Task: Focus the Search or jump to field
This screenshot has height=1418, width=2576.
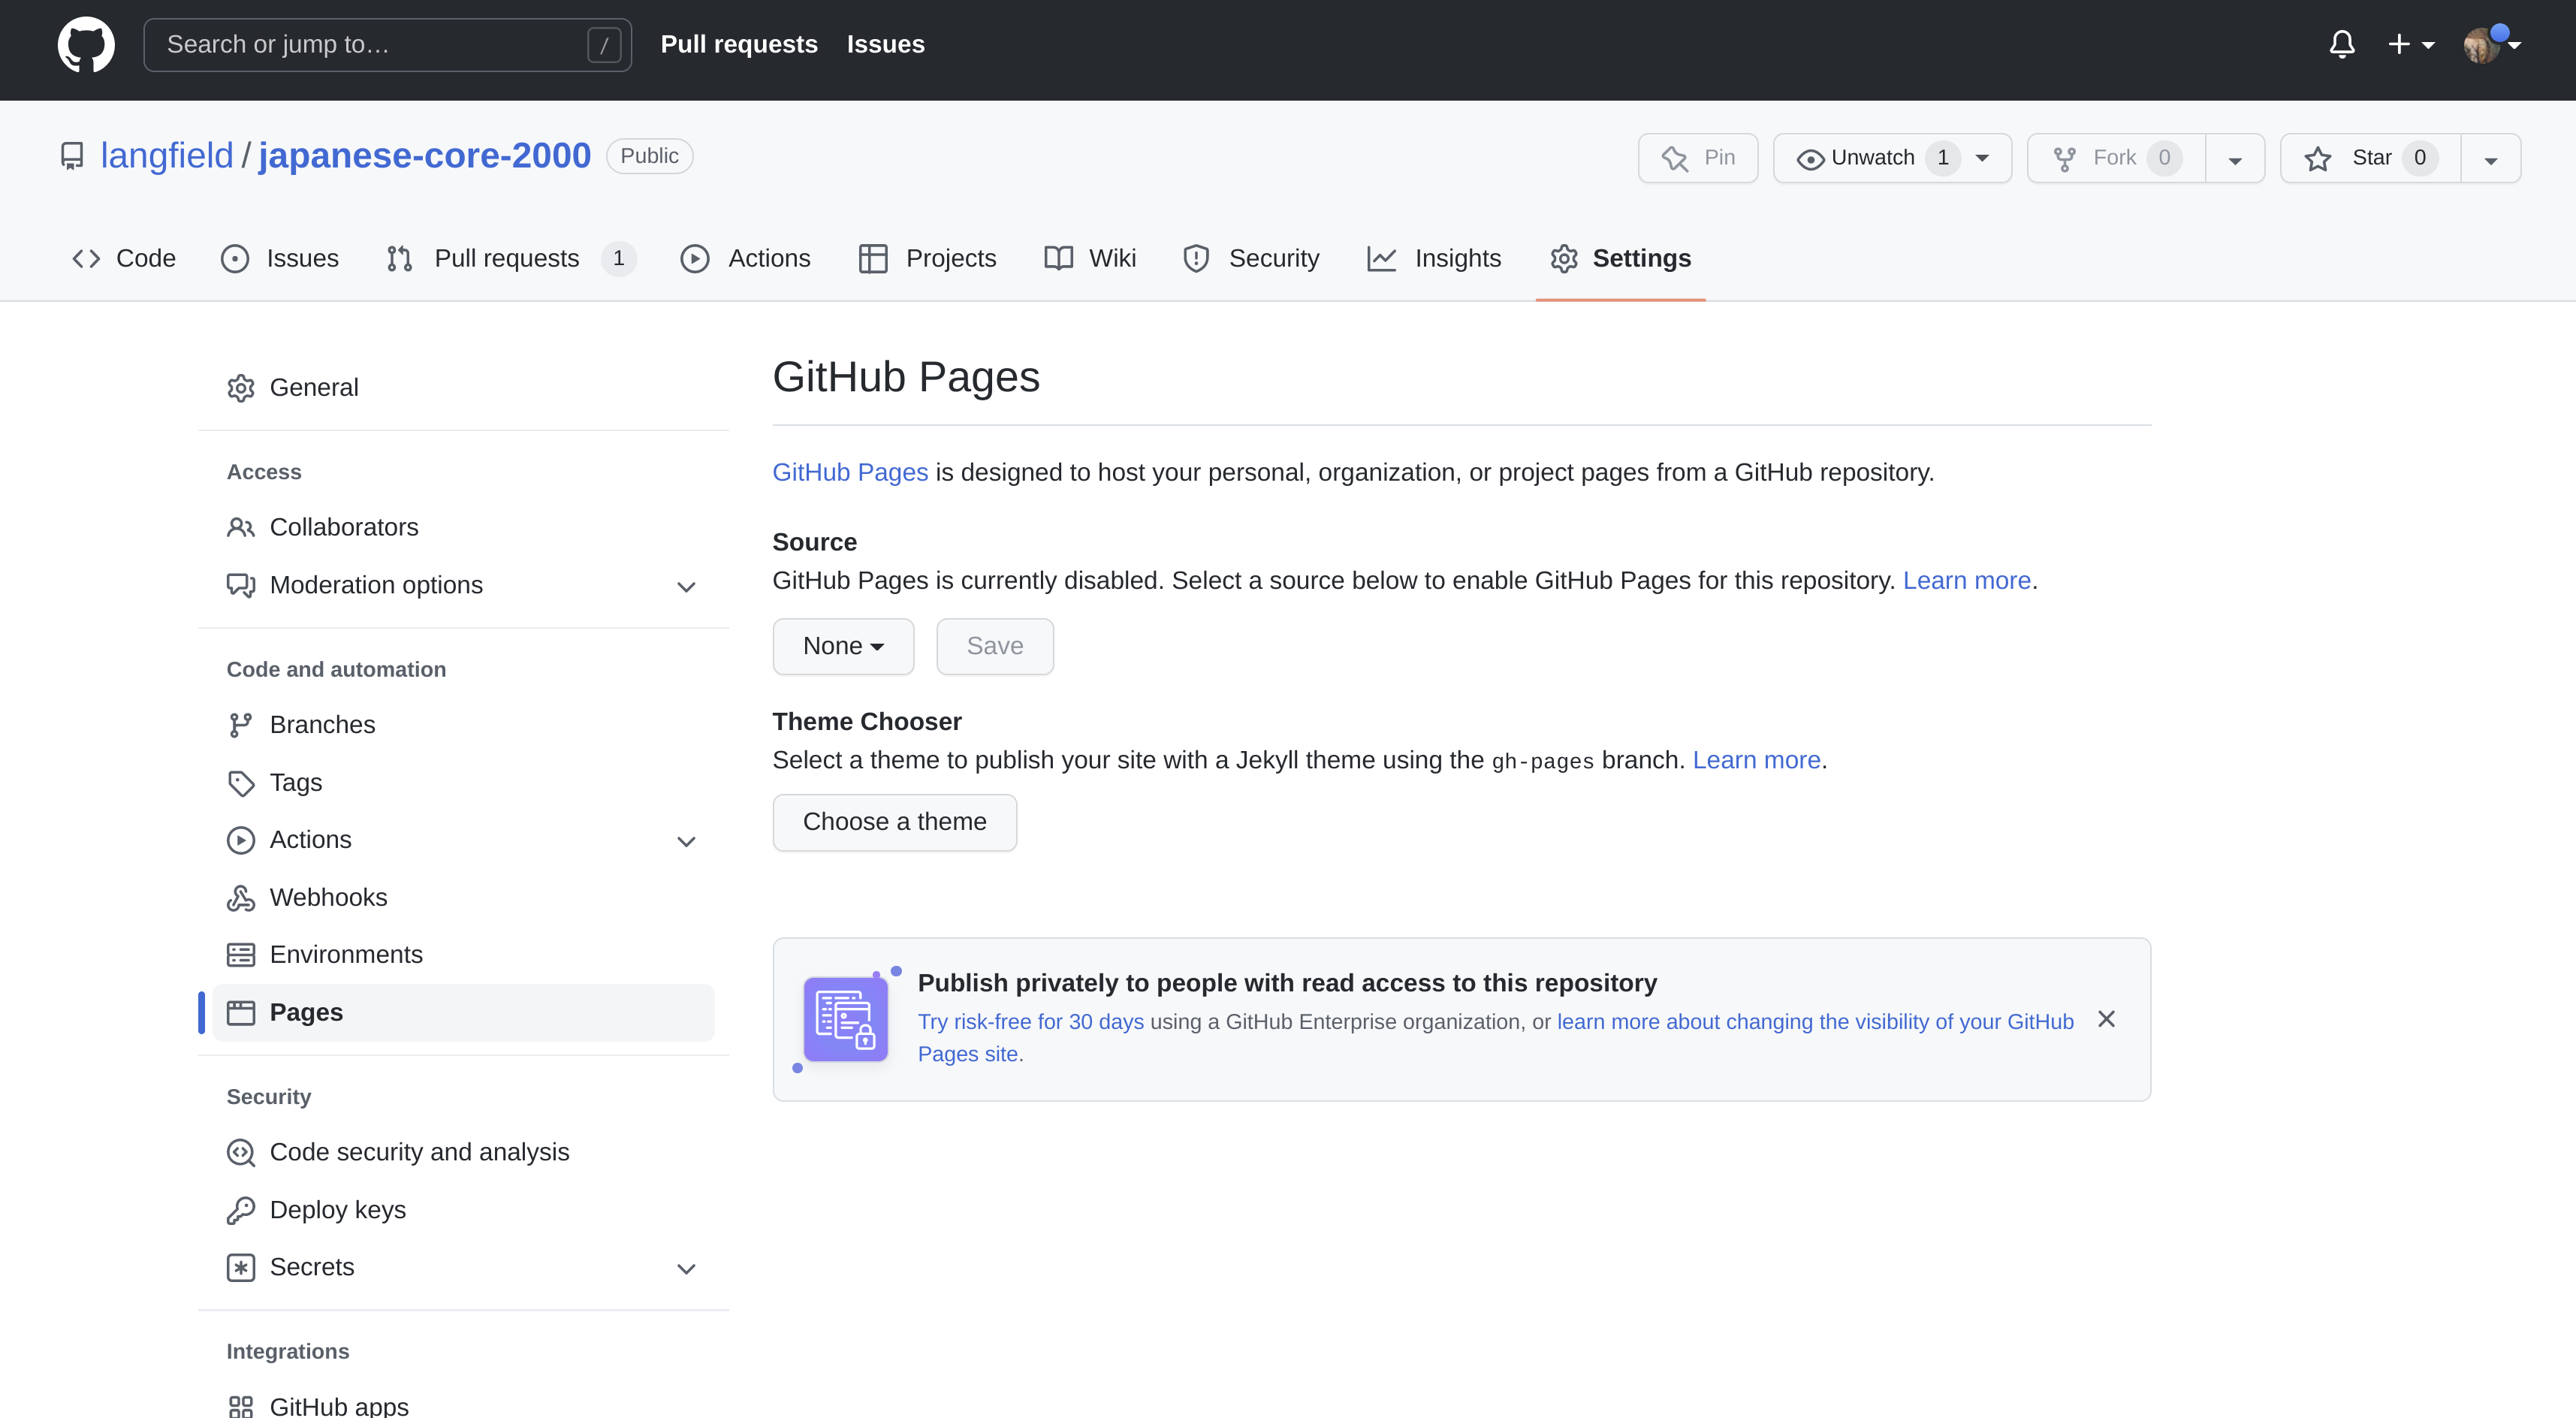Action: click(387, 44)
